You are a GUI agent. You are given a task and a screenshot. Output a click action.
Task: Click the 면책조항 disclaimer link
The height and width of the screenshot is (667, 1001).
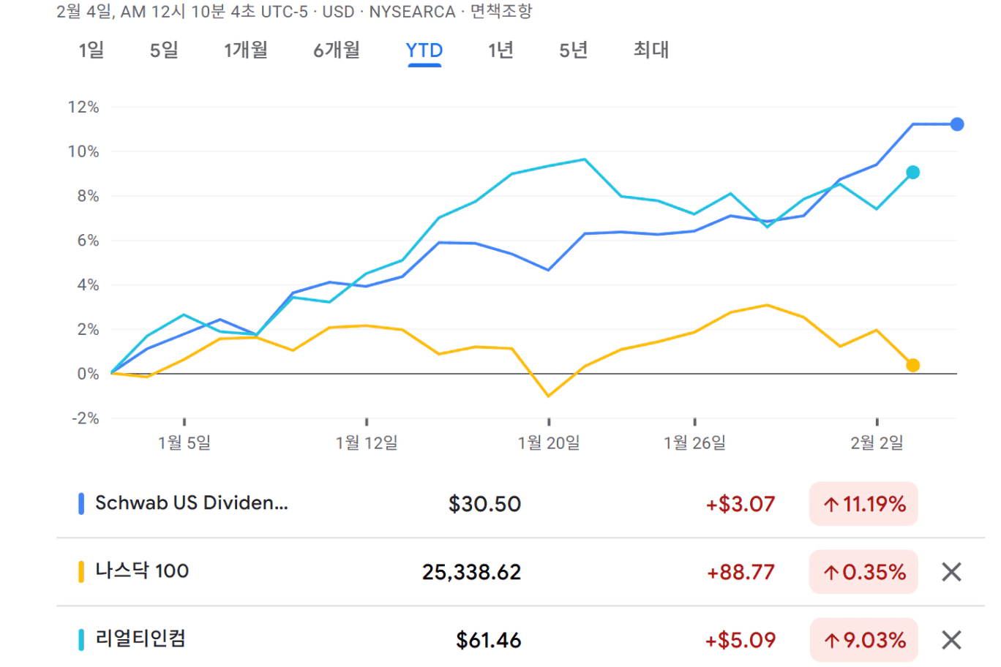pos(500,12)
